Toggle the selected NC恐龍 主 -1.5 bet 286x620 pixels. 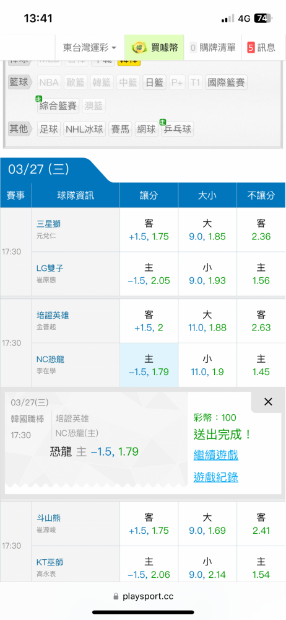click(149, 365)
